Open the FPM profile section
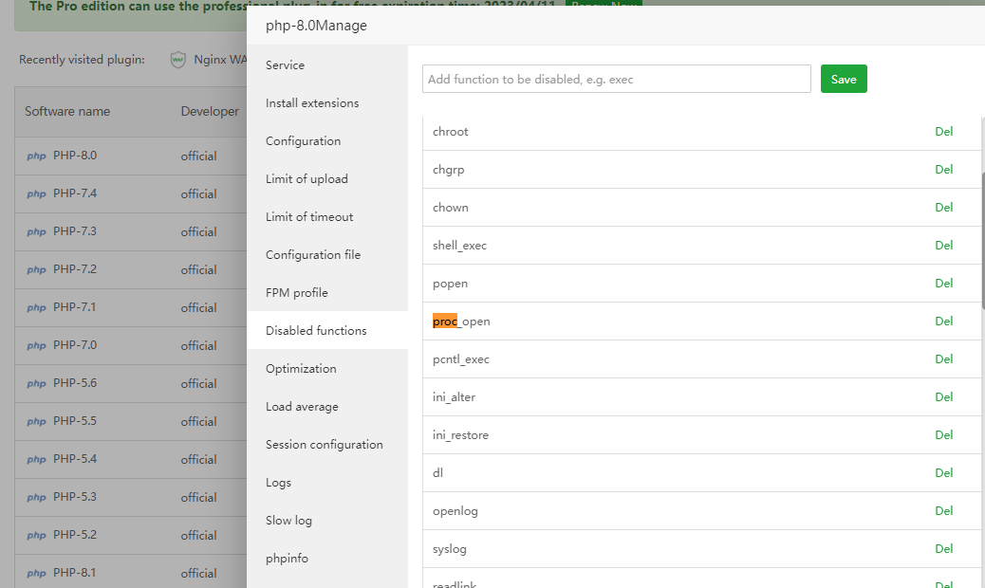 coord(297,293)
